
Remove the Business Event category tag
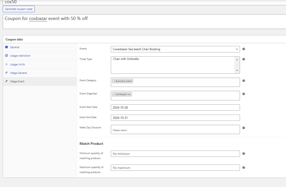[114, 81]
